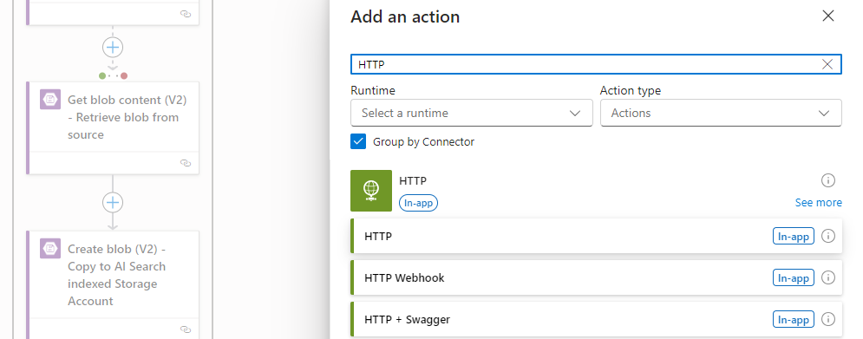Click the Add an action heading
Viewport: 863px width, 339px height.
point(405,17)
